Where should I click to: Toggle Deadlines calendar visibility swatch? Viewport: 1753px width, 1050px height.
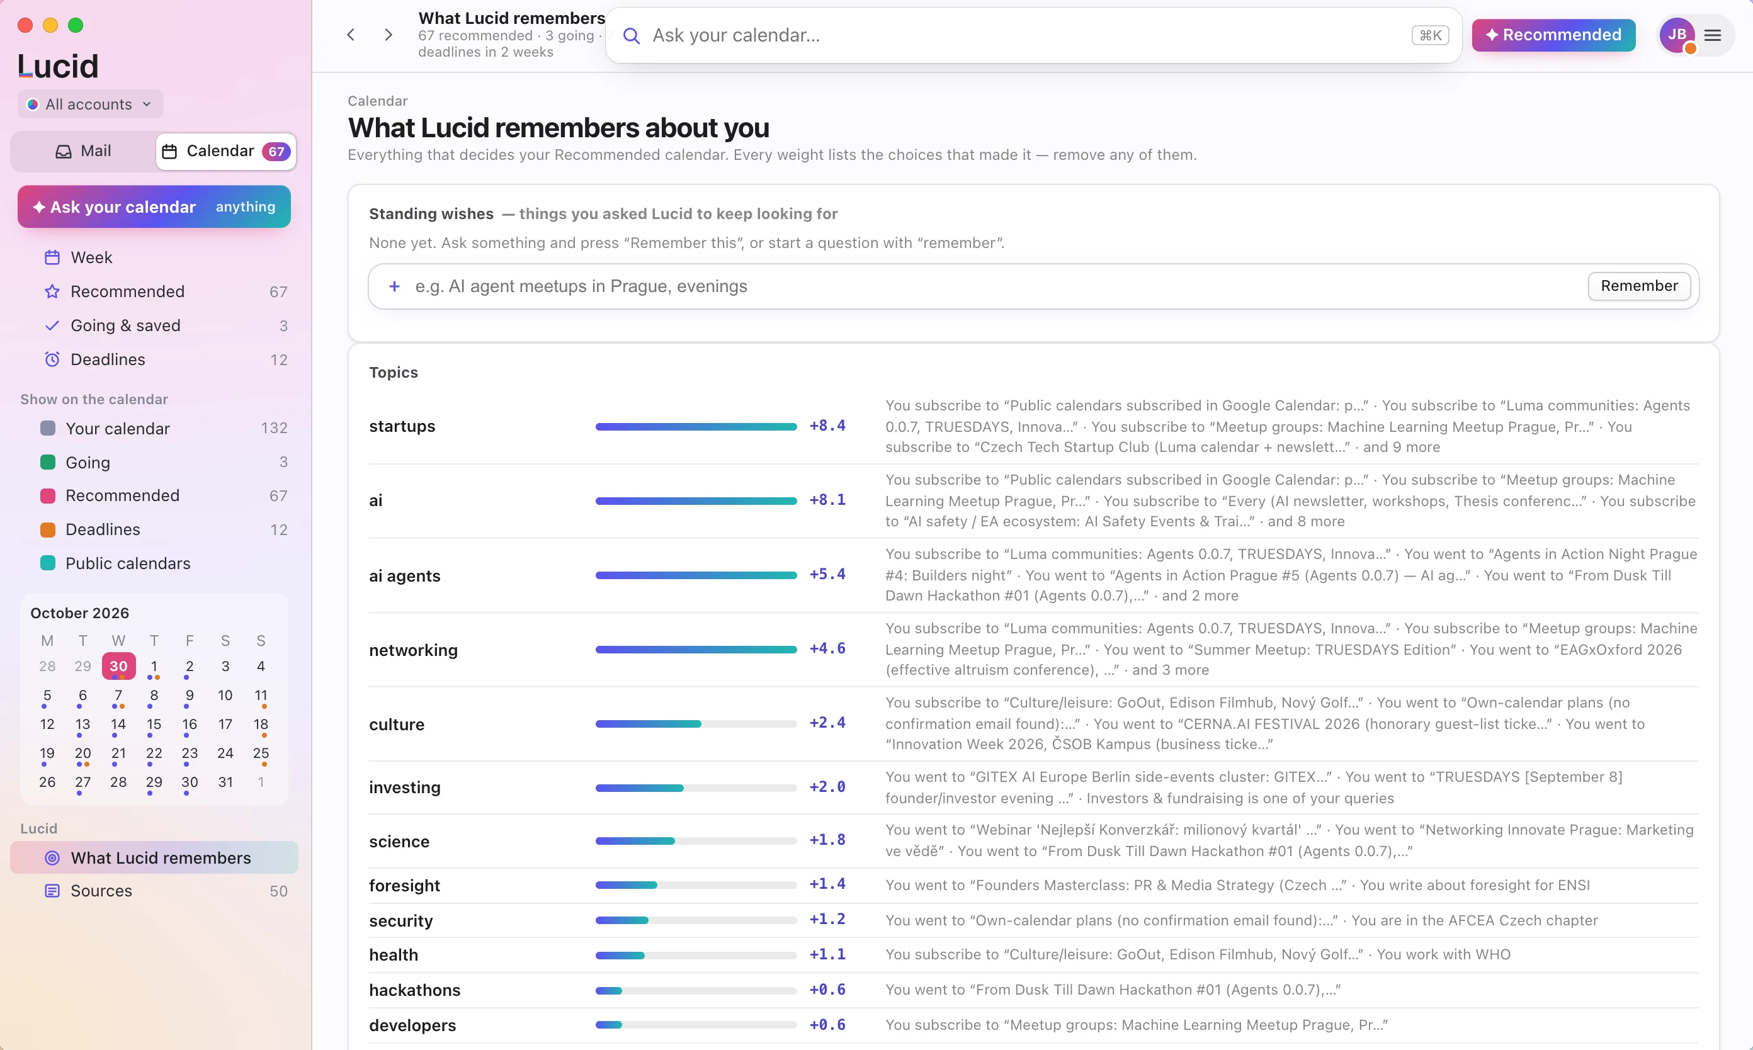48,529
